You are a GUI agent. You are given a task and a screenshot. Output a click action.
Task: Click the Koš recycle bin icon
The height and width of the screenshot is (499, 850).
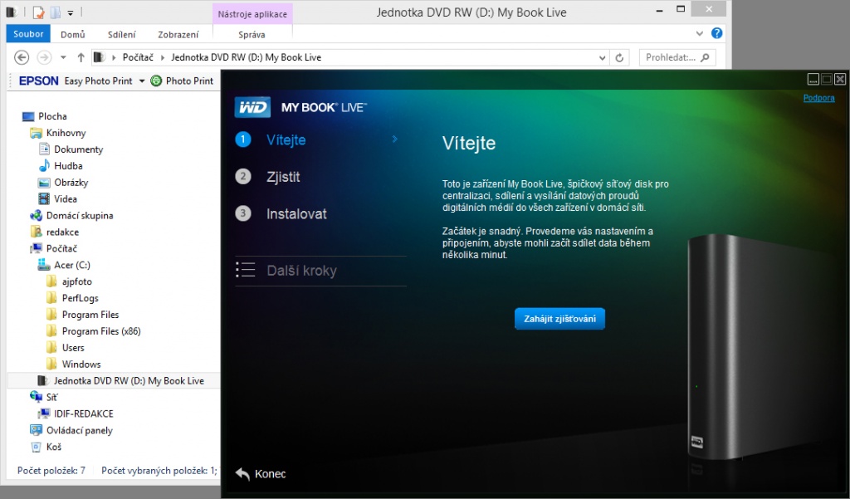[36, 447]
